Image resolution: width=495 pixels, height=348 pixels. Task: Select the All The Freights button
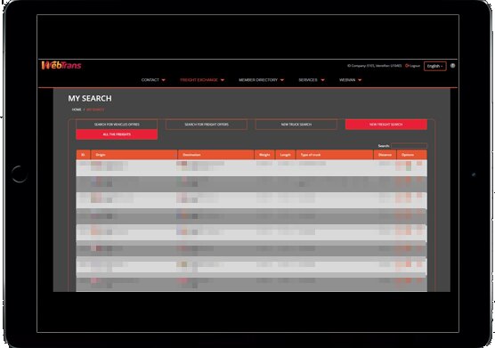(117, 134)
